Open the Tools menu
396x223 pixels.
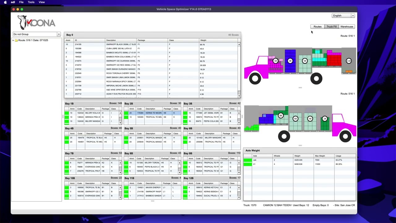[x=31, y=2]
